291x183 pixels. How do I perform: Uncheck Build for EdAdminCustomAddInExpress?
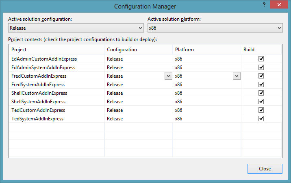(x=261, y=59)
